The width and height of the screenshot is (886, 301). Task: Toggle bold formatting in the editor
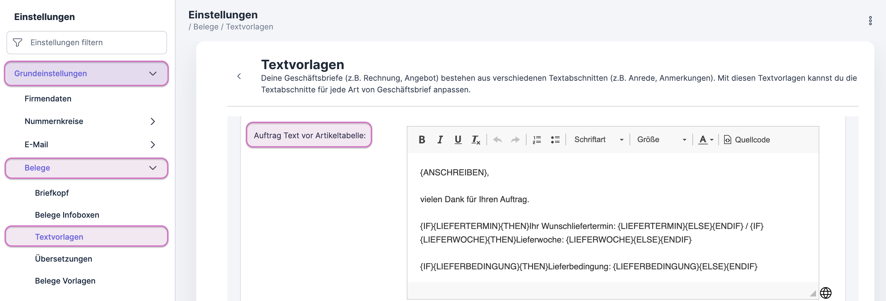(x=422, y=140)
